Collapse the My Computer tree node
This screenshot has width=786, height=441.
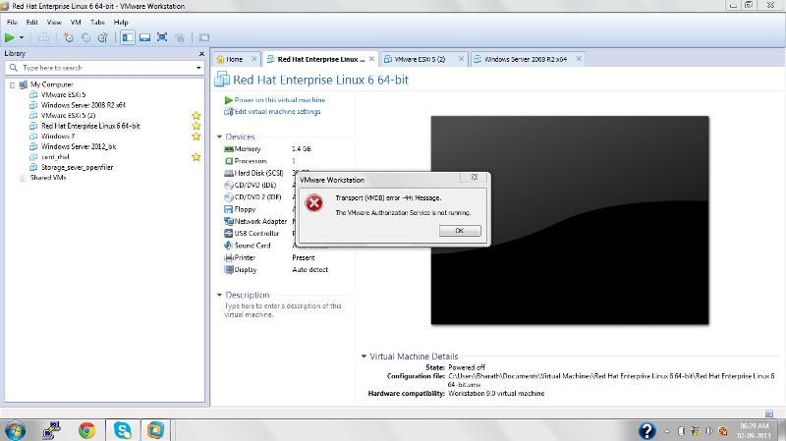(x=12, y=84)
